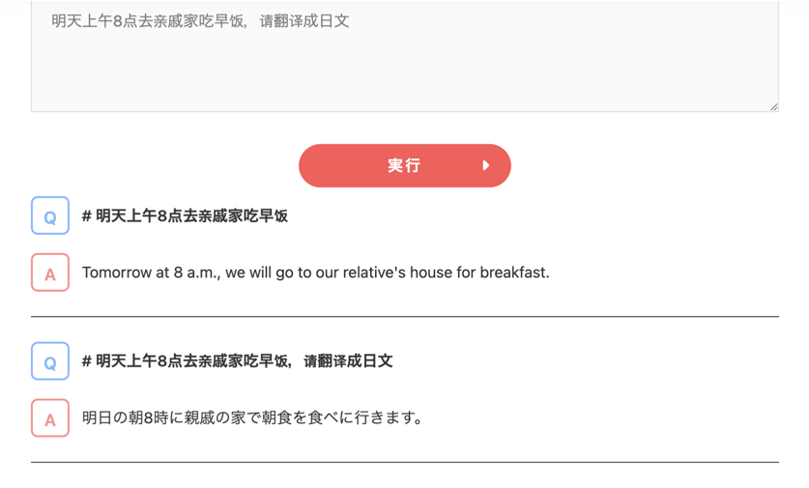Click the first blue Q icon
The image size is (809, 488).
50,215
